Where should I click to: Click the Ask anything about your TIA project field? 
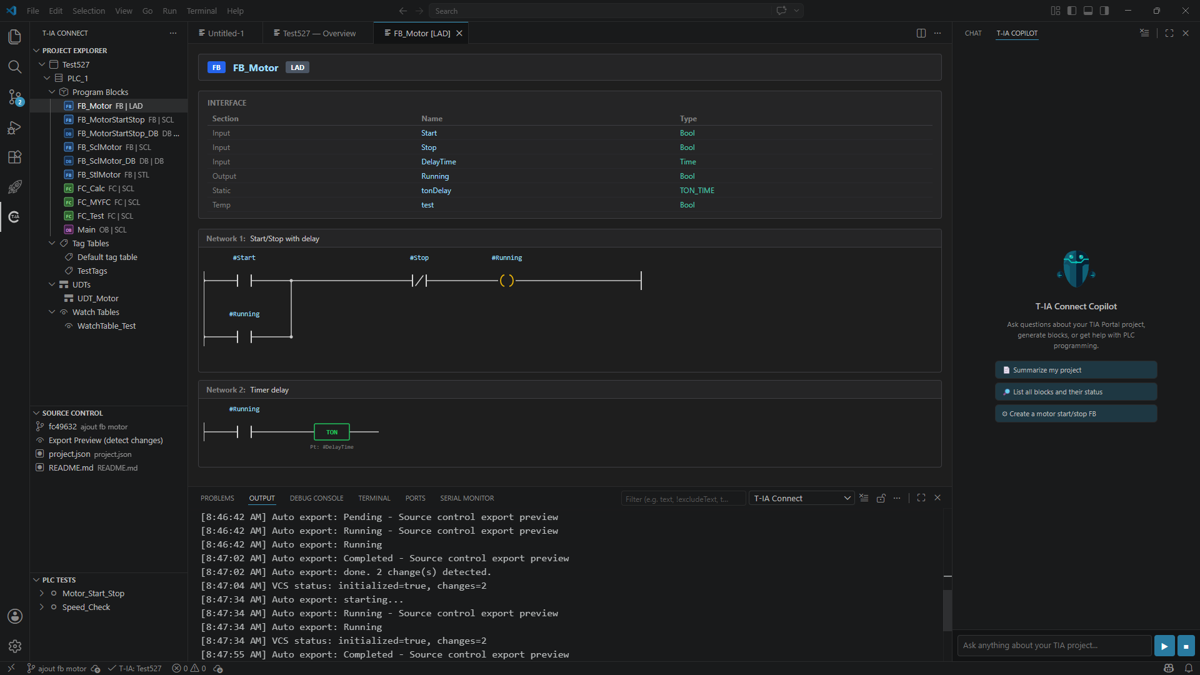pos(1054,646)
